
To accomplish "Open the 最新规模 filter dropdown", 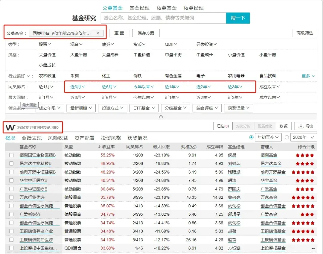I will coord(81,108).
